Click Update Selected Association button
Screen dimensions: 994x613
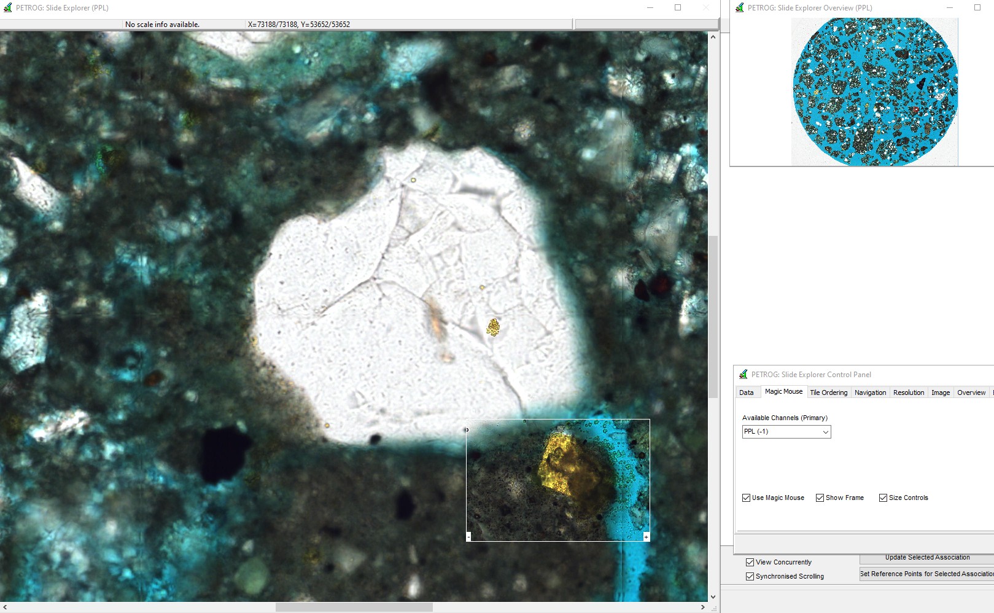click(x=927, y=558)
